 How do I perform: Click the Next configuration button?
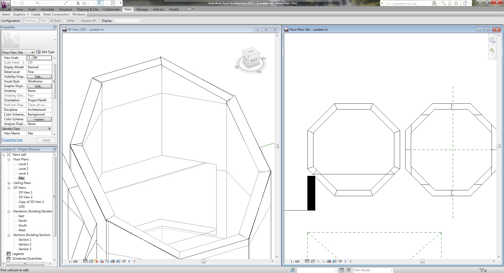click(44, 20)
